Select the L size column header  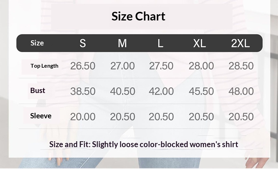coord(160,43)
